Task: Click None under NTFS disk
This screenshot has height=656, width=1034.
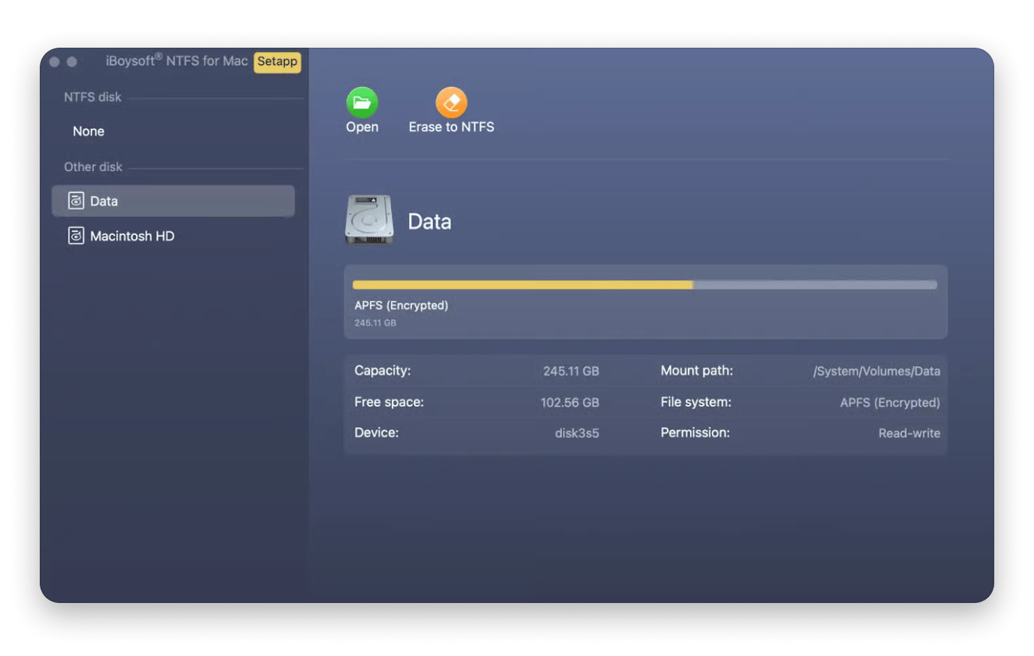Action: coord(89,131)
